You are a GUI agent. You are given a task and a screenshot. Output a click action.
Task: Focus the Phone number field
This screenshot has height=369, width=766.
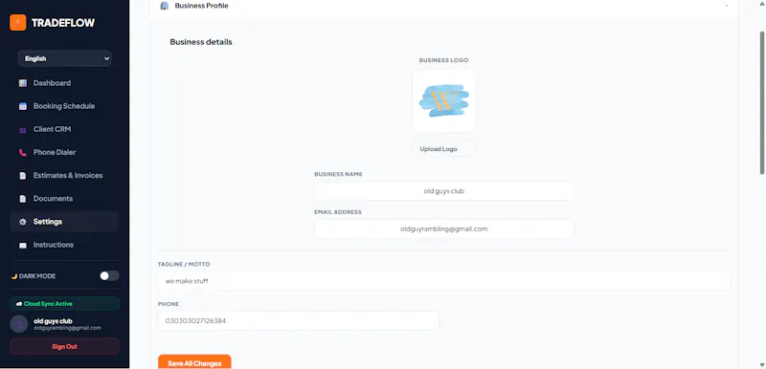(298, 321)
